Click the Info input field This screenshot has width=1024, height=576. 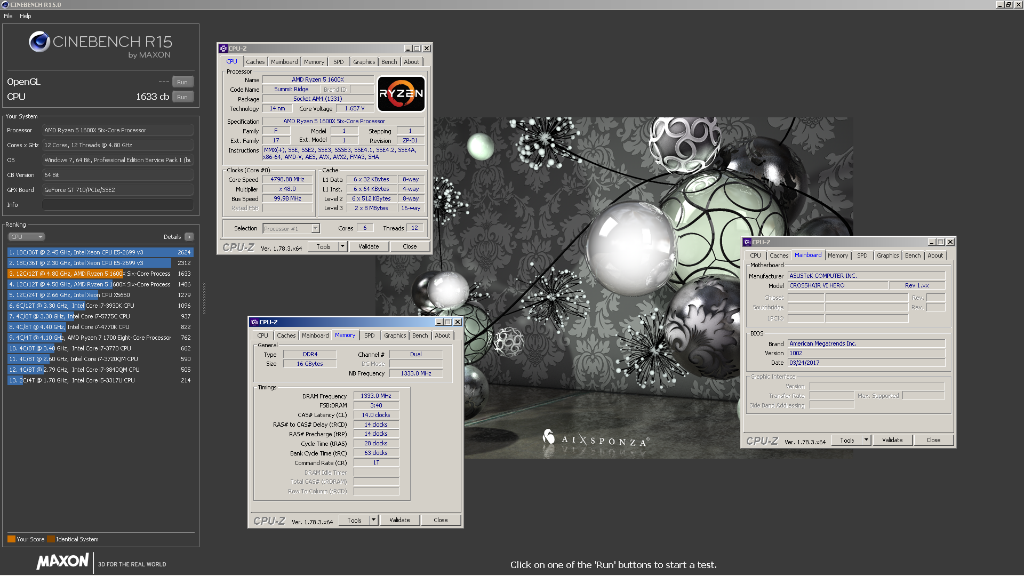tap(118, 205)
